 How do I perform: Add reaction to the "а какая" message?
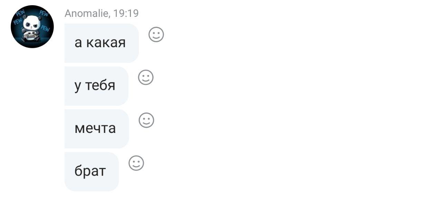(x=156, y=35)
